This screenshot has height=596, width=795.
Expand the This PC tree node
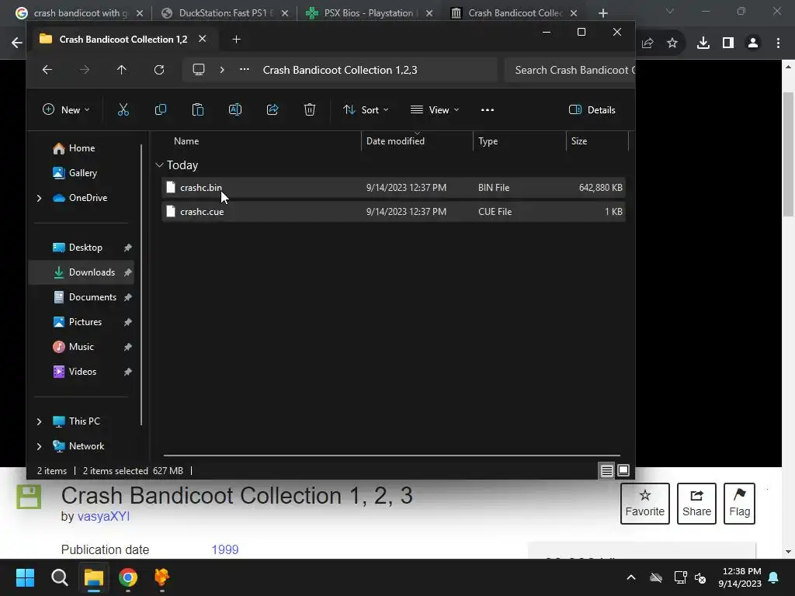tap(39, 421)
